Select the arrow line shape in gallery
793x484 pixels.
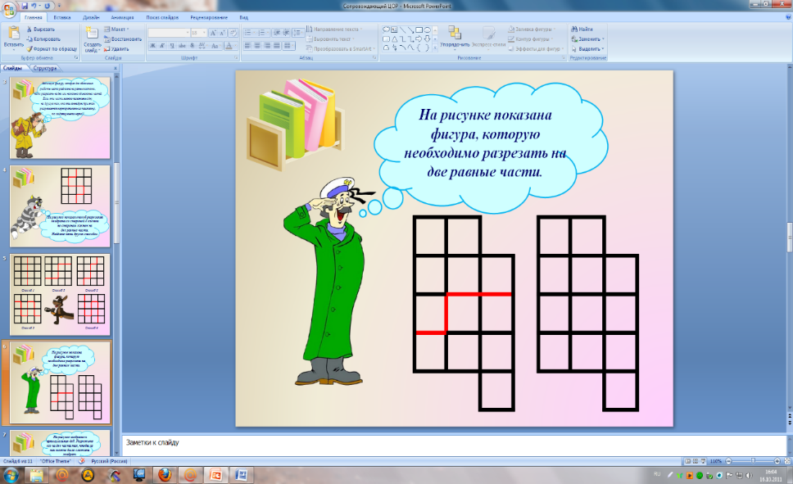[410, 29]
